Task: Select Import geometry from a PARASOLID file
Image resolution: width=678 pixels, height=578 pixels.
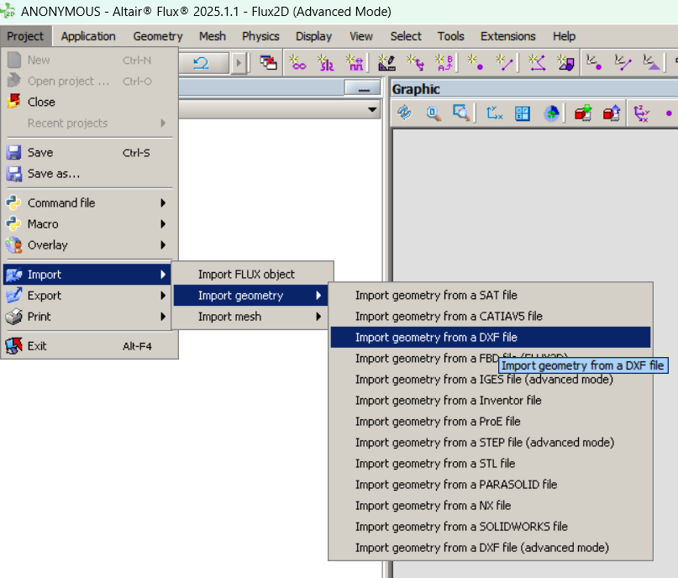Action: pos(491,485)
